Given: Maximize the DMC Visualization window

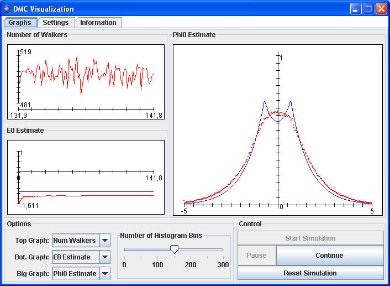Looking at the screenshot, I should coord(369,9).
